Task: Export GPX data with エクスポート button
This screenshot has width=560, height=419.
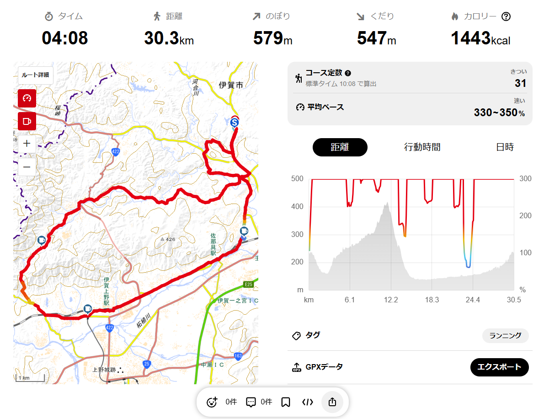Action: (x=499, y=367)
